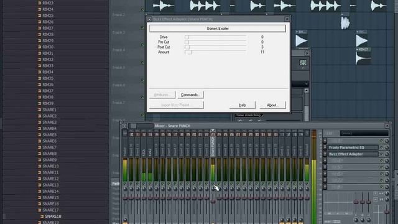This screenshot has width=398, height=224.
Task: Click pan knob of mixer track 10
Action: pos(131,189)
